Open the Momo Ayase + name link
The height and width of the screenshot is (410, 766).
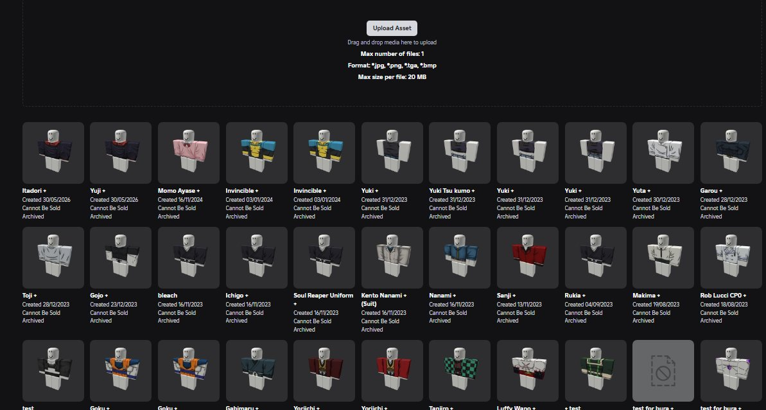tap(178, 191)
